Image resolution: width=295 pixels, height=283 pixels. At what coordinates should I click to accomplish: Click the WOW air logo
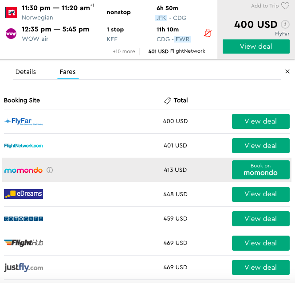(x=11, y=34)
